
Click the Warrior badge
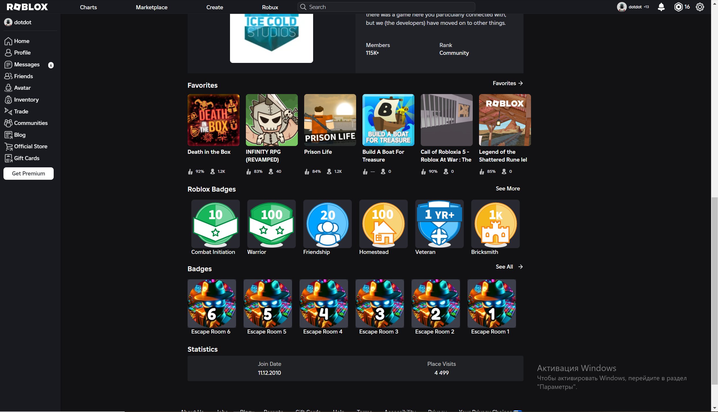[x=272, y=224]
